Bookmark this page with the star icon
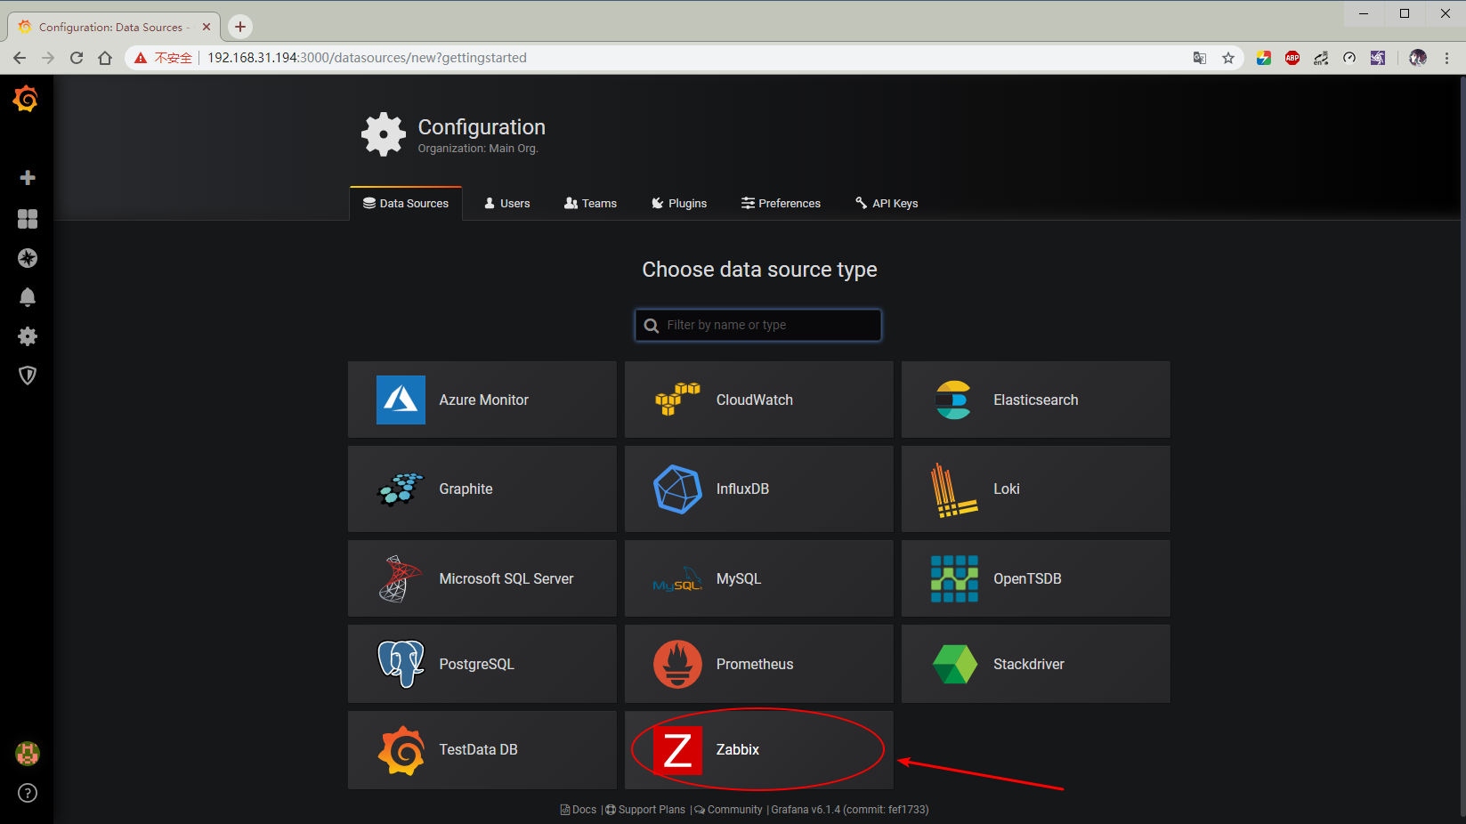The image size is (1466, 824). point(1228,58)
